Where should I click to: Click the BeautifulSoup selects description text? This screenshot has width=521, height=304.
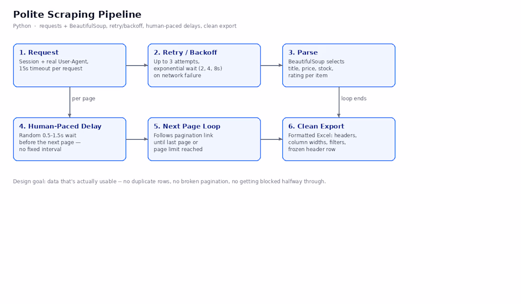(316, 62)
